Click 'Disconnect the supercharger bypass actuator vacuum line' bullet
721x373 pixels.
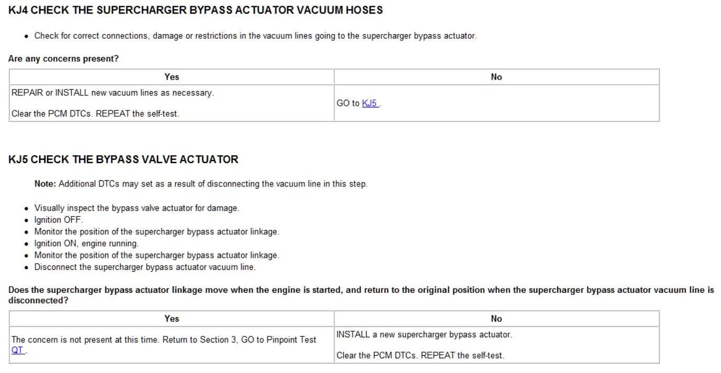tap(145, 267)
